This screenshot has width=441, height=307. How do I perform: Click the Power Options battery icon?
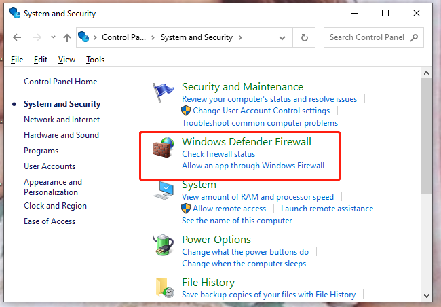click(x=164, y=245)
